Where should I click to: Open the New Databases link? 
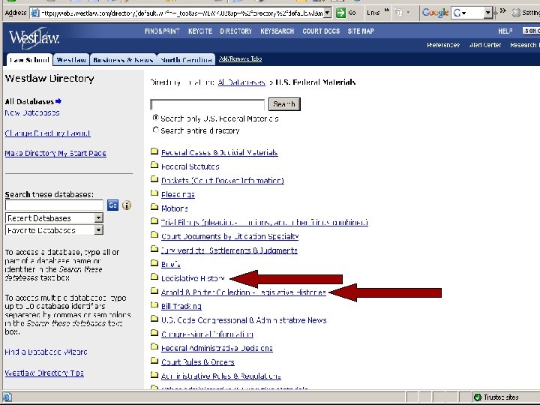(32, 112)
